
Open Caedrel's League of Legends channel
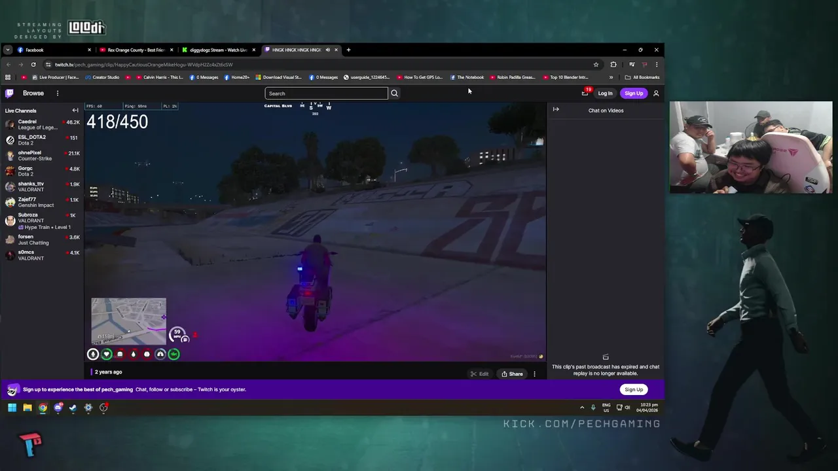click(x=43, y=124)
